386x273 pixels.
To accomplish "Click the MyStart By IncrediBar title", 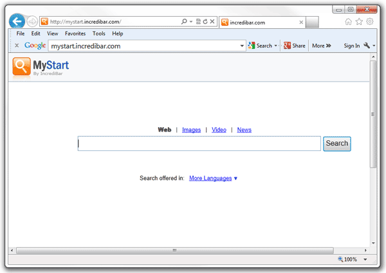I will coord(51,67).
